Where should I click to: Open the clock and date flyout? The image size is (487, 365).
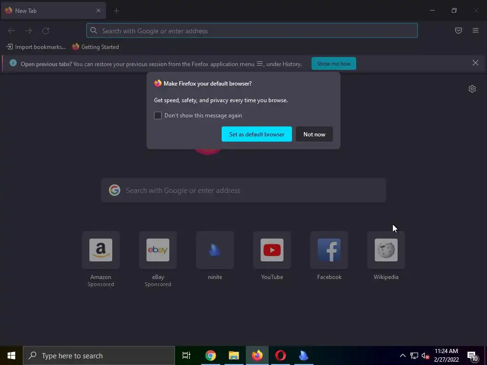[x=446, y=355]
